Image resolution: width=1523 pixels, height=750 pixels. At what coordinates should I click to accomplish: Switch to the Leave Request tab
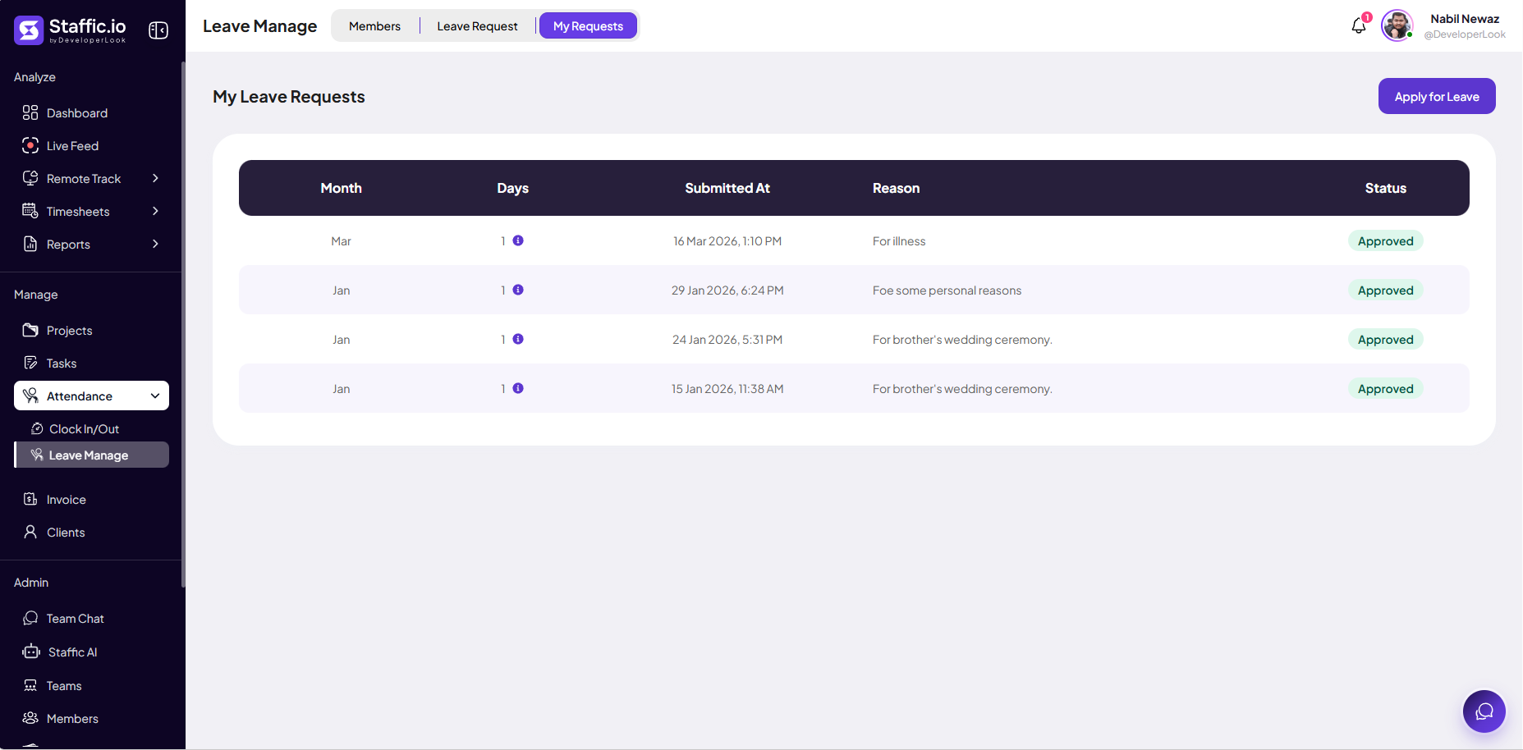(477, 25)
